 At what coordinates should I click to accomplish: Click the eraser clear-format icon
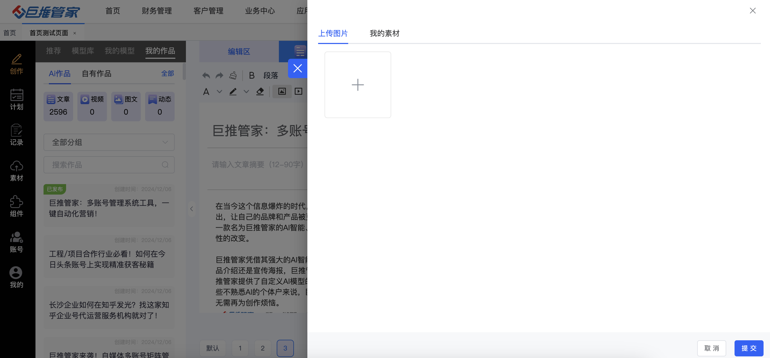tap(260, 91)
